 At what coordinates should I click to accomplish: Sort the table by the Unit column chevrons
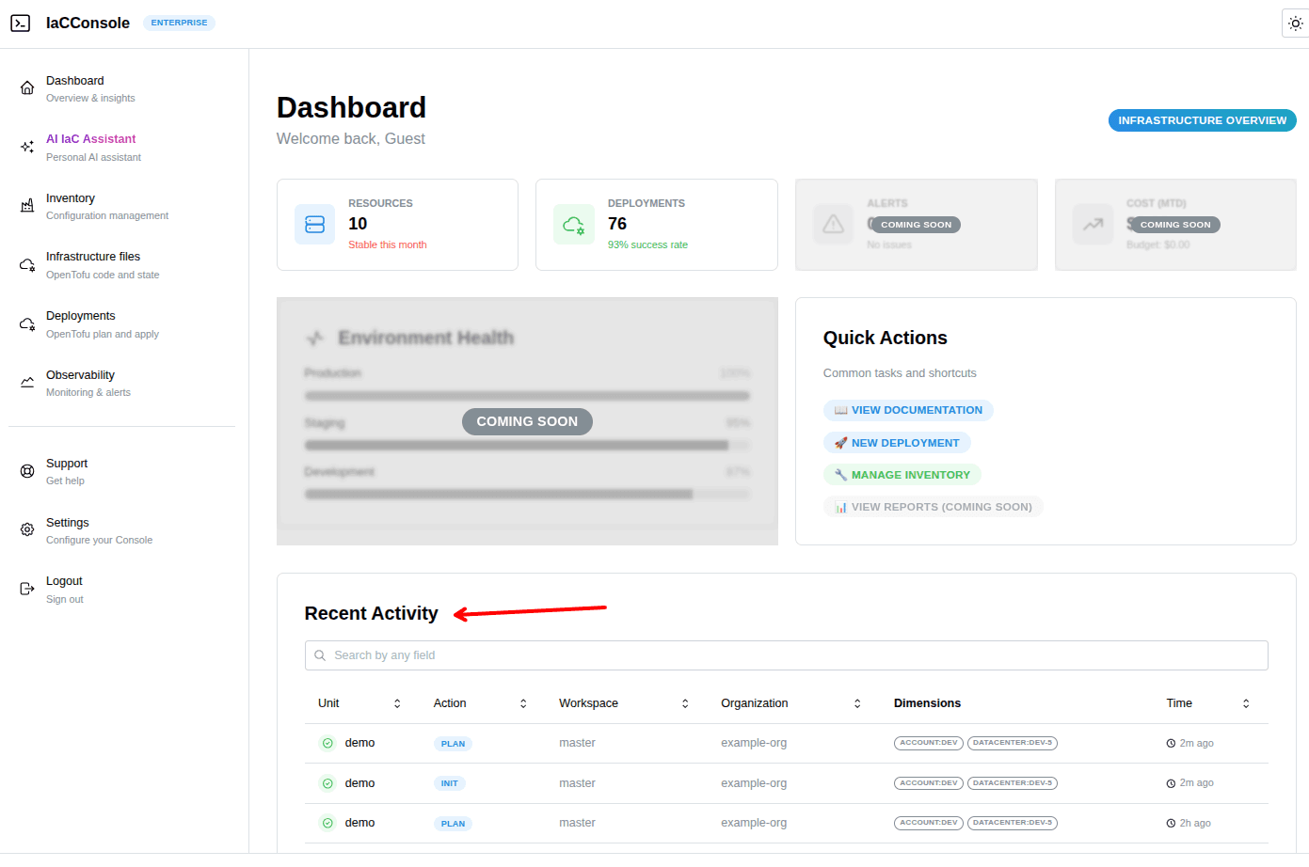click(397, 702)
